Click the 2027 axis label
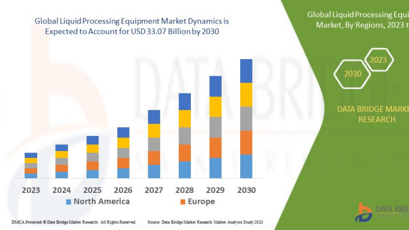 pos(154,190)
